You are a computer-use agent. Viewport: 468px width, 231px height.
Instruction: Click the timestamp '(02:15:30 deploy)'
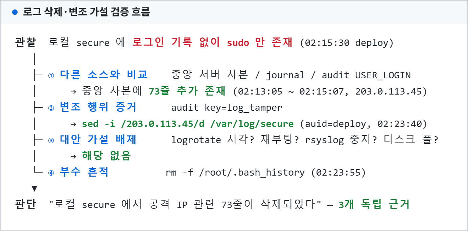pos(347,43)
